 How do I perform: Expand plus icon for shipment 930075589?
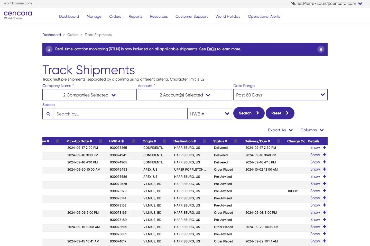click(x=324, y=176)
